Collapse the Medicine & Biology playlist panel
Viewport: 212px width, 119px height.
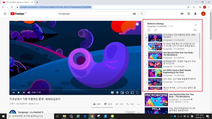point(196,25)
